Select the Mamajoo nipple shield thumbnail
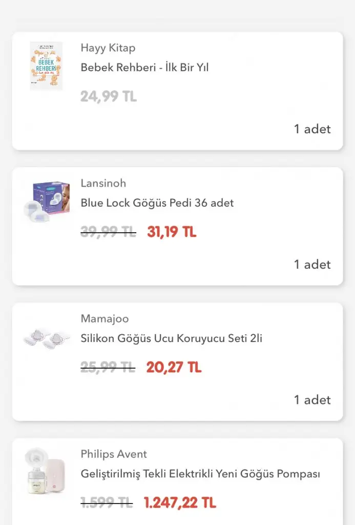 (46, 338)
